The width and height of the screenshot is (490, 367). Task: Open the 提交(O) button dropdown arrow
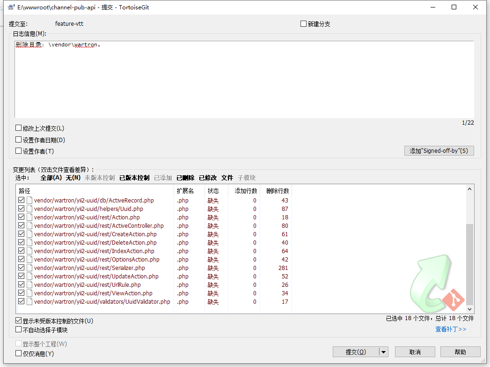[383, 352]
